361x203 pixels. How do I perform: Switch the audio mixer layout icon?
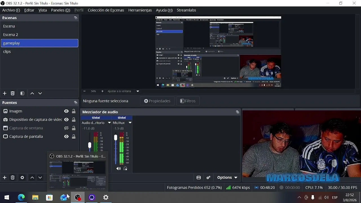point(199,177)
